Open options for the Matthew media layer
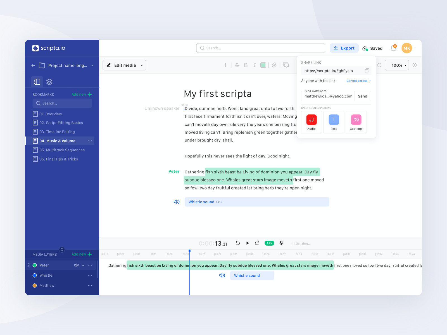 coord(90,285)
